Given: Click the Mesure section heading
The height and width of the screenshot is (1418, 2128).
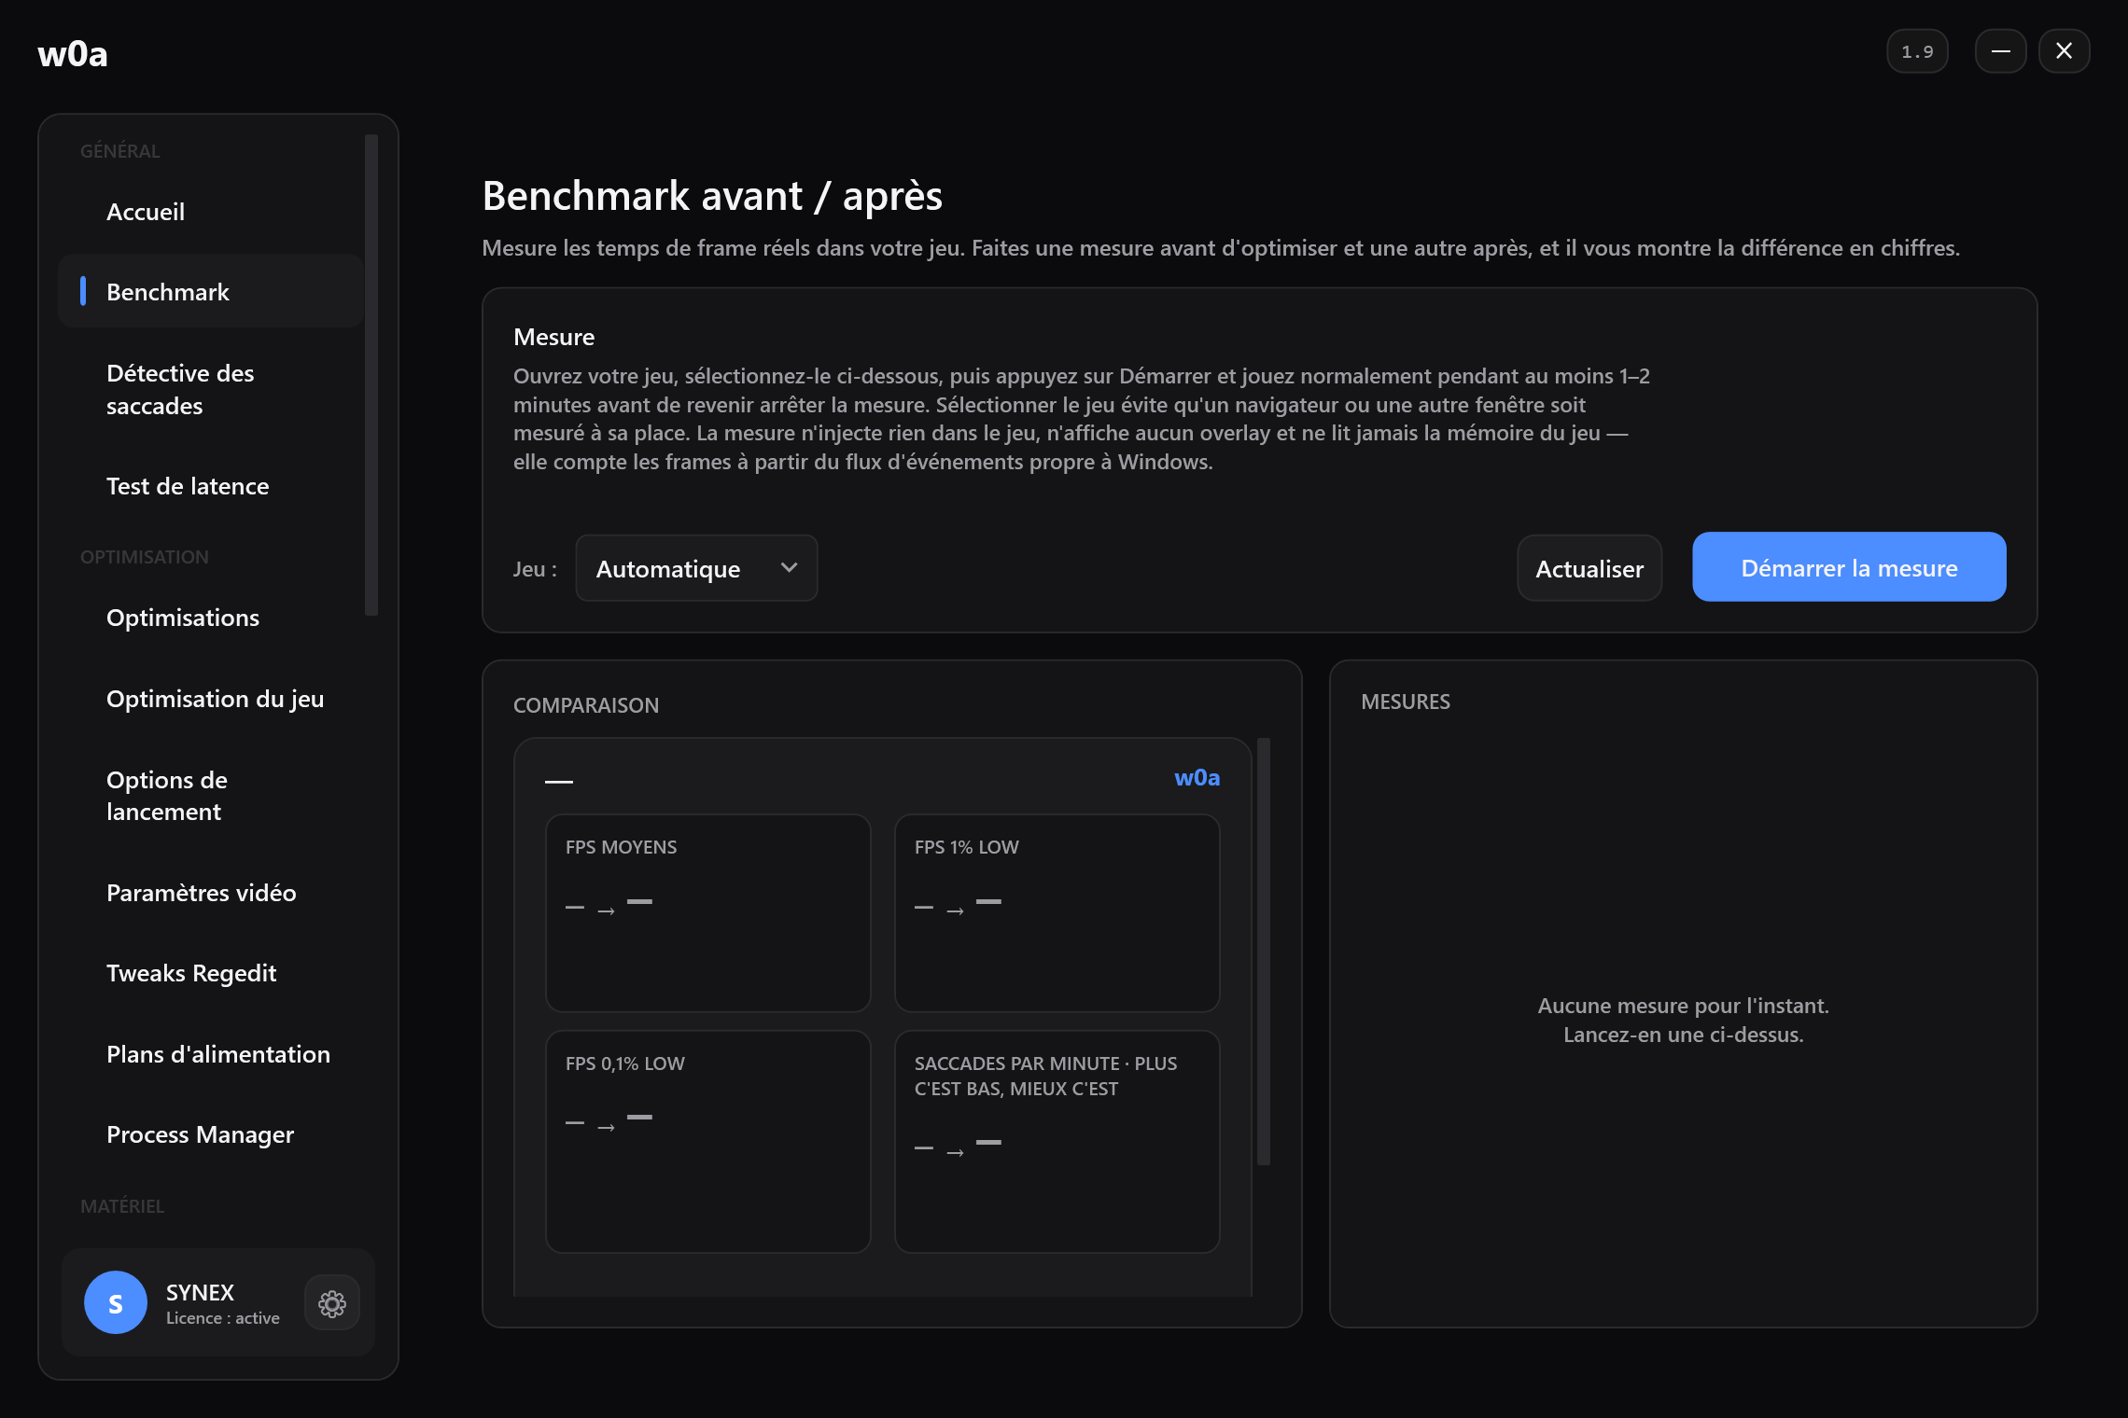Looking at the screenshot, I should pos(554,337).
